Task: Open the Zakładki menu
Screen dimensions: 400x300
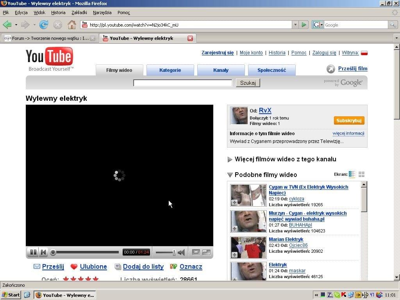Action: 79,12
